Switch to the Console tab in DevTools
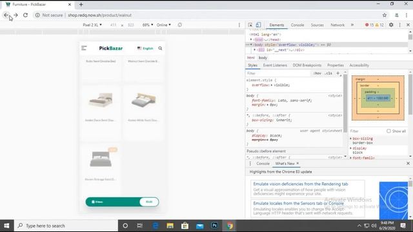 297,24
